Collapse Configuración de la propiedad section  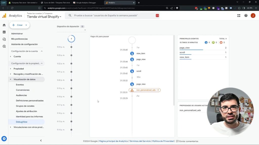(x=42, y=63)
